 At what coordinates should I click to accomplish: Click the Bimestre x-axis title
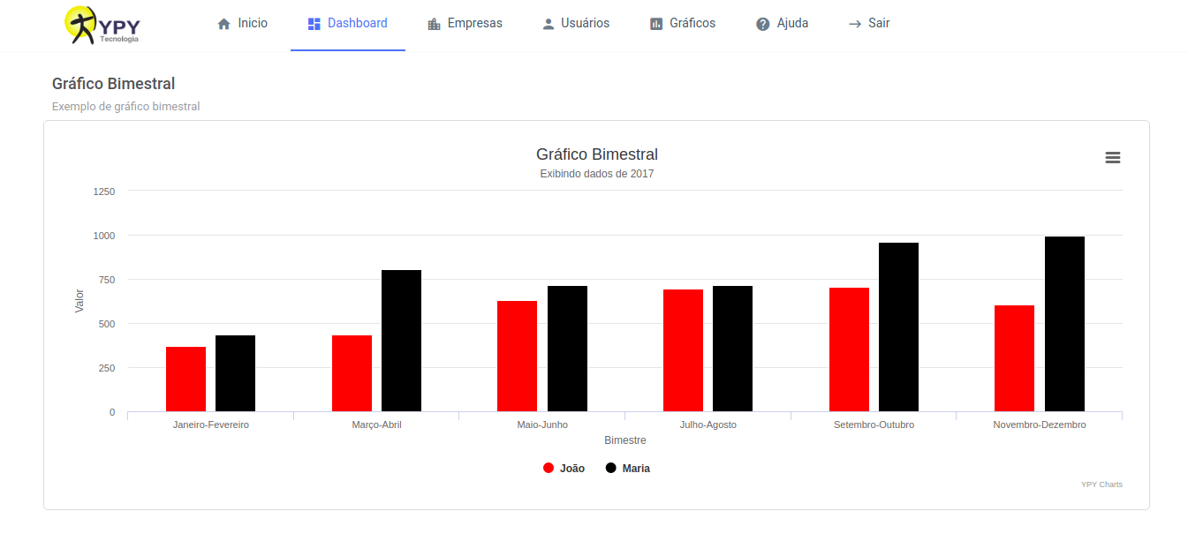625,440
